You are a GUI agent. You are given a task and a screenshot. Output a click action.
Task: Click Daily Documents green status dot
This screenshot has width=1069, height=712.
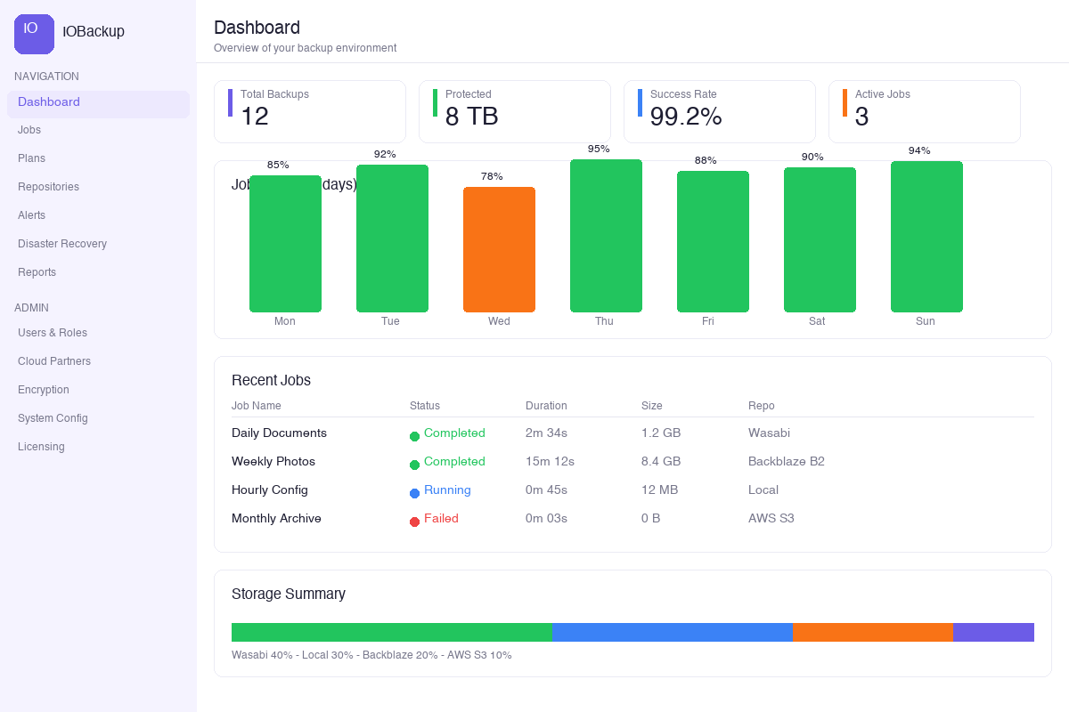(x=414, y=436)
